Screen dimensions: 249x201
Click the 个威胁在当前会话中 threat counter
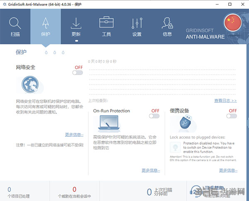pyautogui.click(x=74, y=193)
